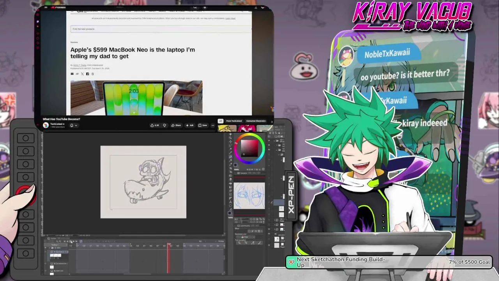Collapse the top animation folder in timeline
499x281 pixels.
pyautogui.click(x=50, y=248)
